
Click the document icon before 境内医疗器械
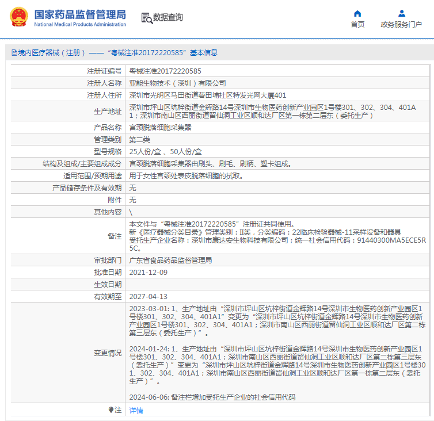pos(14,52)
